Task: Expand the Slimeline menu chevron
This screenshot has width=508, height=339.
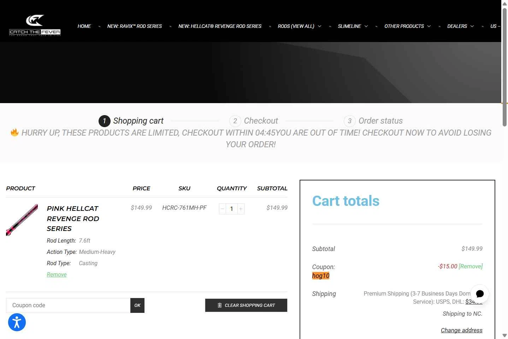Action: point(366,26)
